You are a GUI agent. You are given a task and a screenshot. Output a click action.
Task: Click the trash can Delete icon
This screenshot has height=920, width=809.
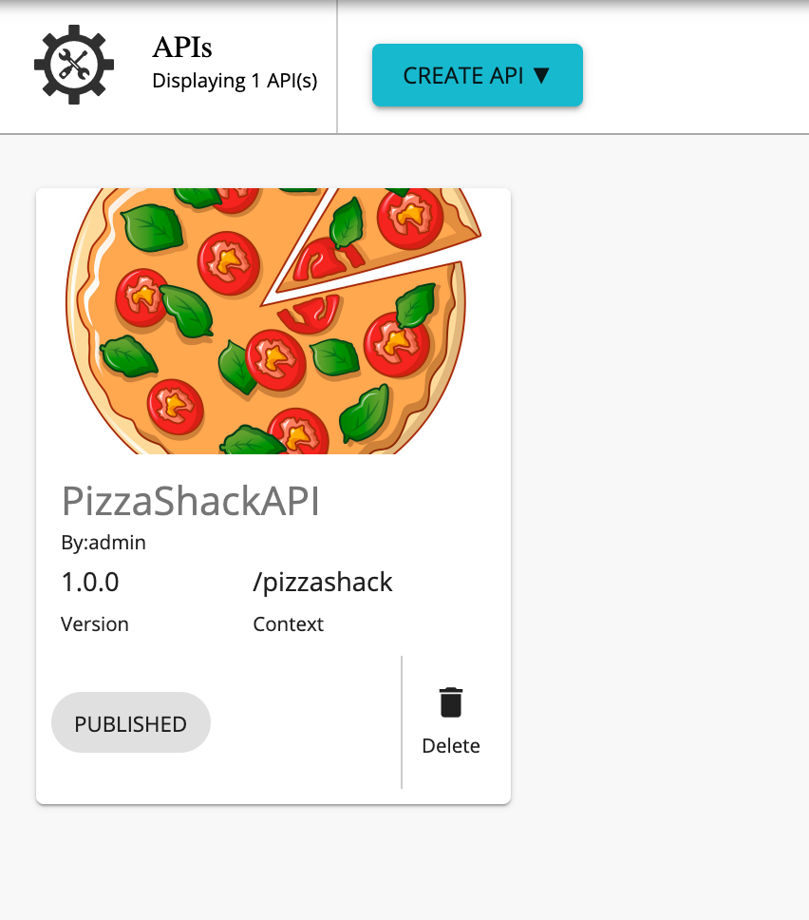pyautogui.click(x=450, y=701)
